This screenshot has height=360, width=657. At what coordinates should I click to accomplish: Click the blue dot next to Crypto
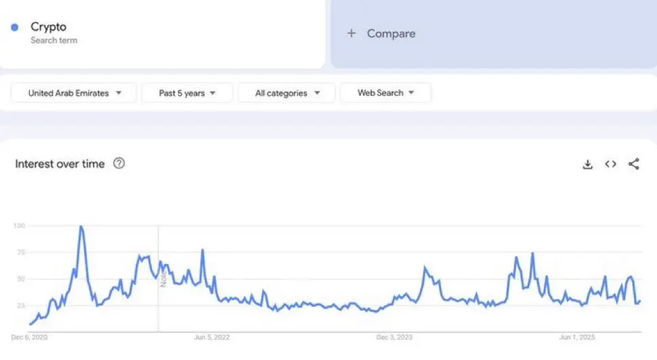tap(15, 27)
